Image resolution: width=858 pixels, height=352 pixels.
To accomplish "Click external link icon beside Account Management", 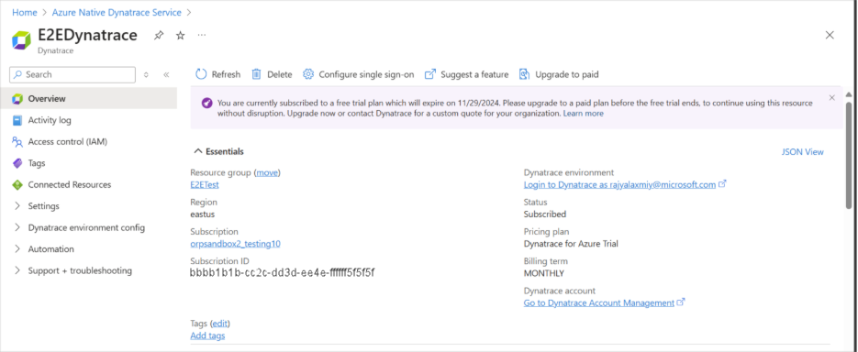I will click(x=681, y=302).
